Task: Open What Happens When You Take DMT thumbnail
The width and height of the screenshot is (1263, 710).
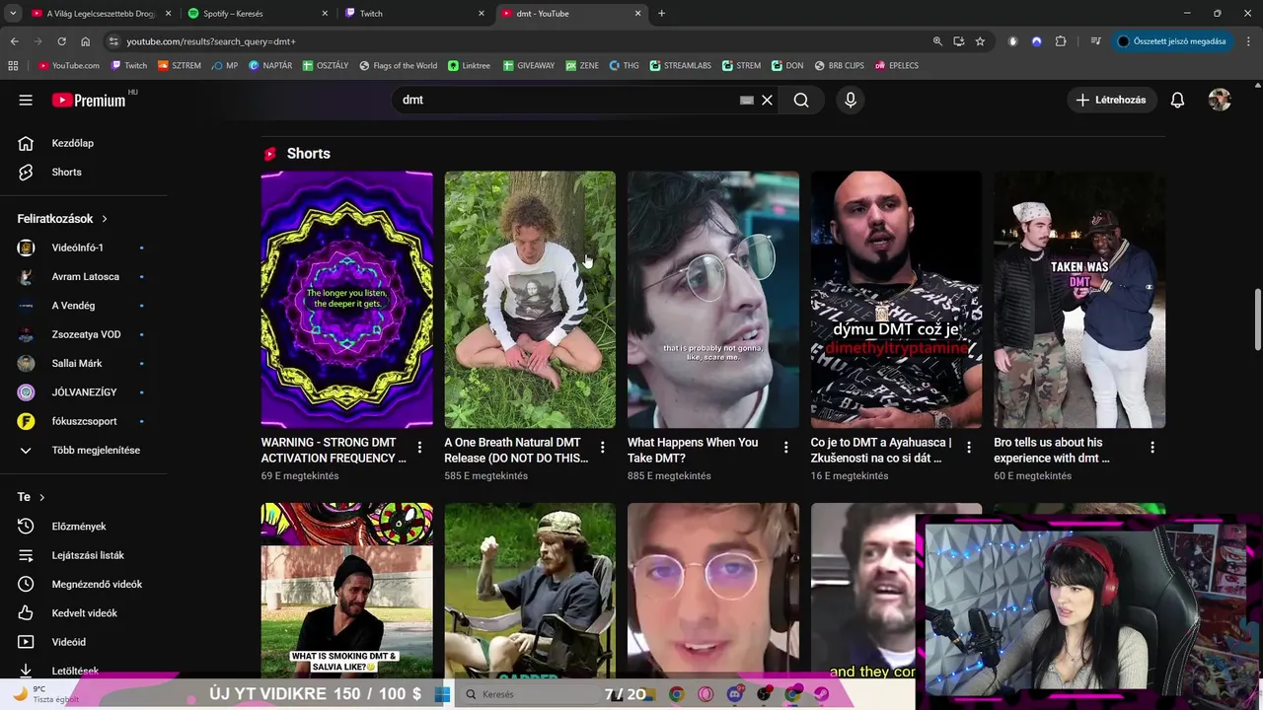Action: tap(713, 300)
